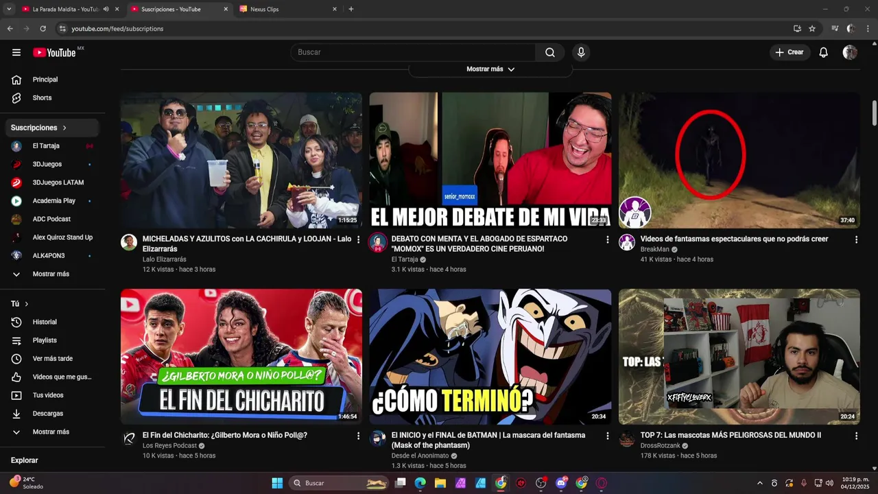Open Shorts in the sidebar

click(x=53, y=98)
